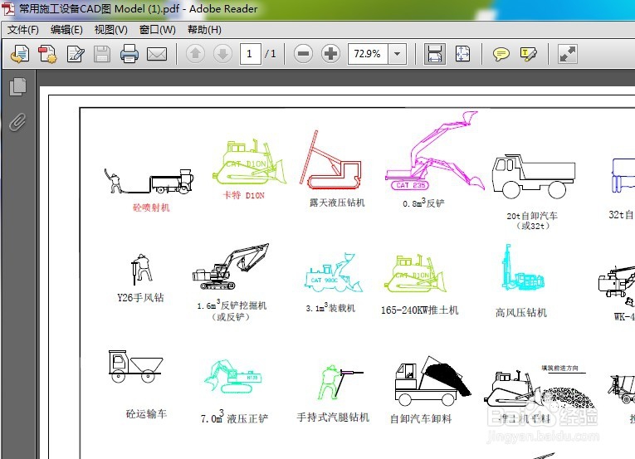Open the 文件(F) menu
This screenshot has height=459, width=635.
coord(23,30)
